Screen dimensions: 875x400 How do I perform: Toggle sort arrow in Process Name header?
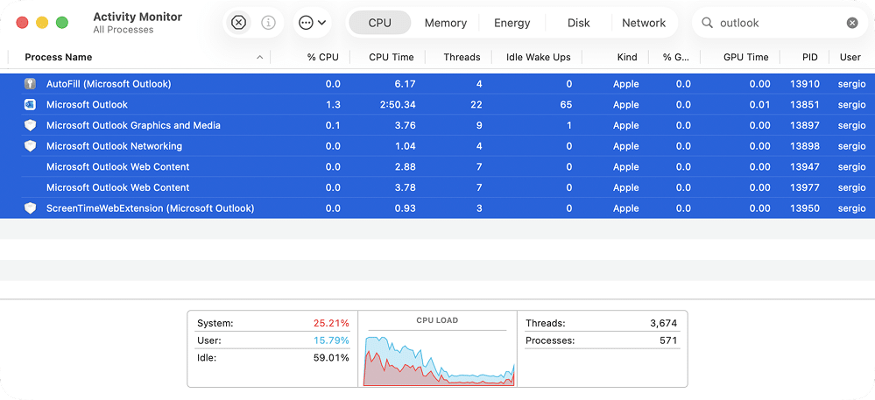coord(259,57)
